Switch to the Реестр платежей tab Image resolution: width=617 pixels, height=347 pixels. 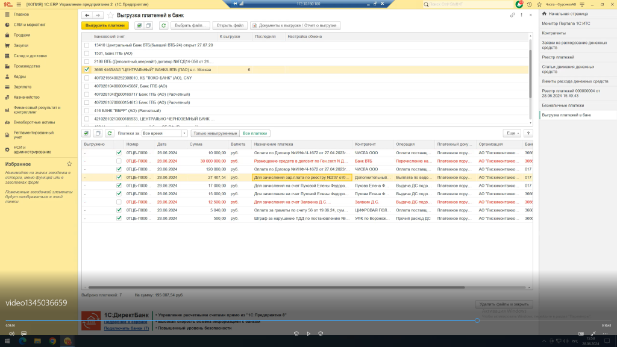pos(558,57)
